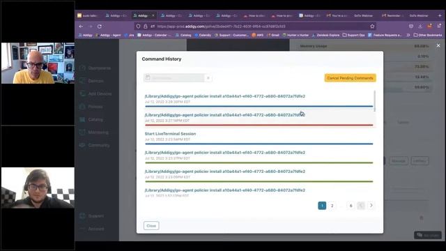Open a new browser tab with plus
The height and width of the screenshot is (251, 446).
click(x=440, y=15)
